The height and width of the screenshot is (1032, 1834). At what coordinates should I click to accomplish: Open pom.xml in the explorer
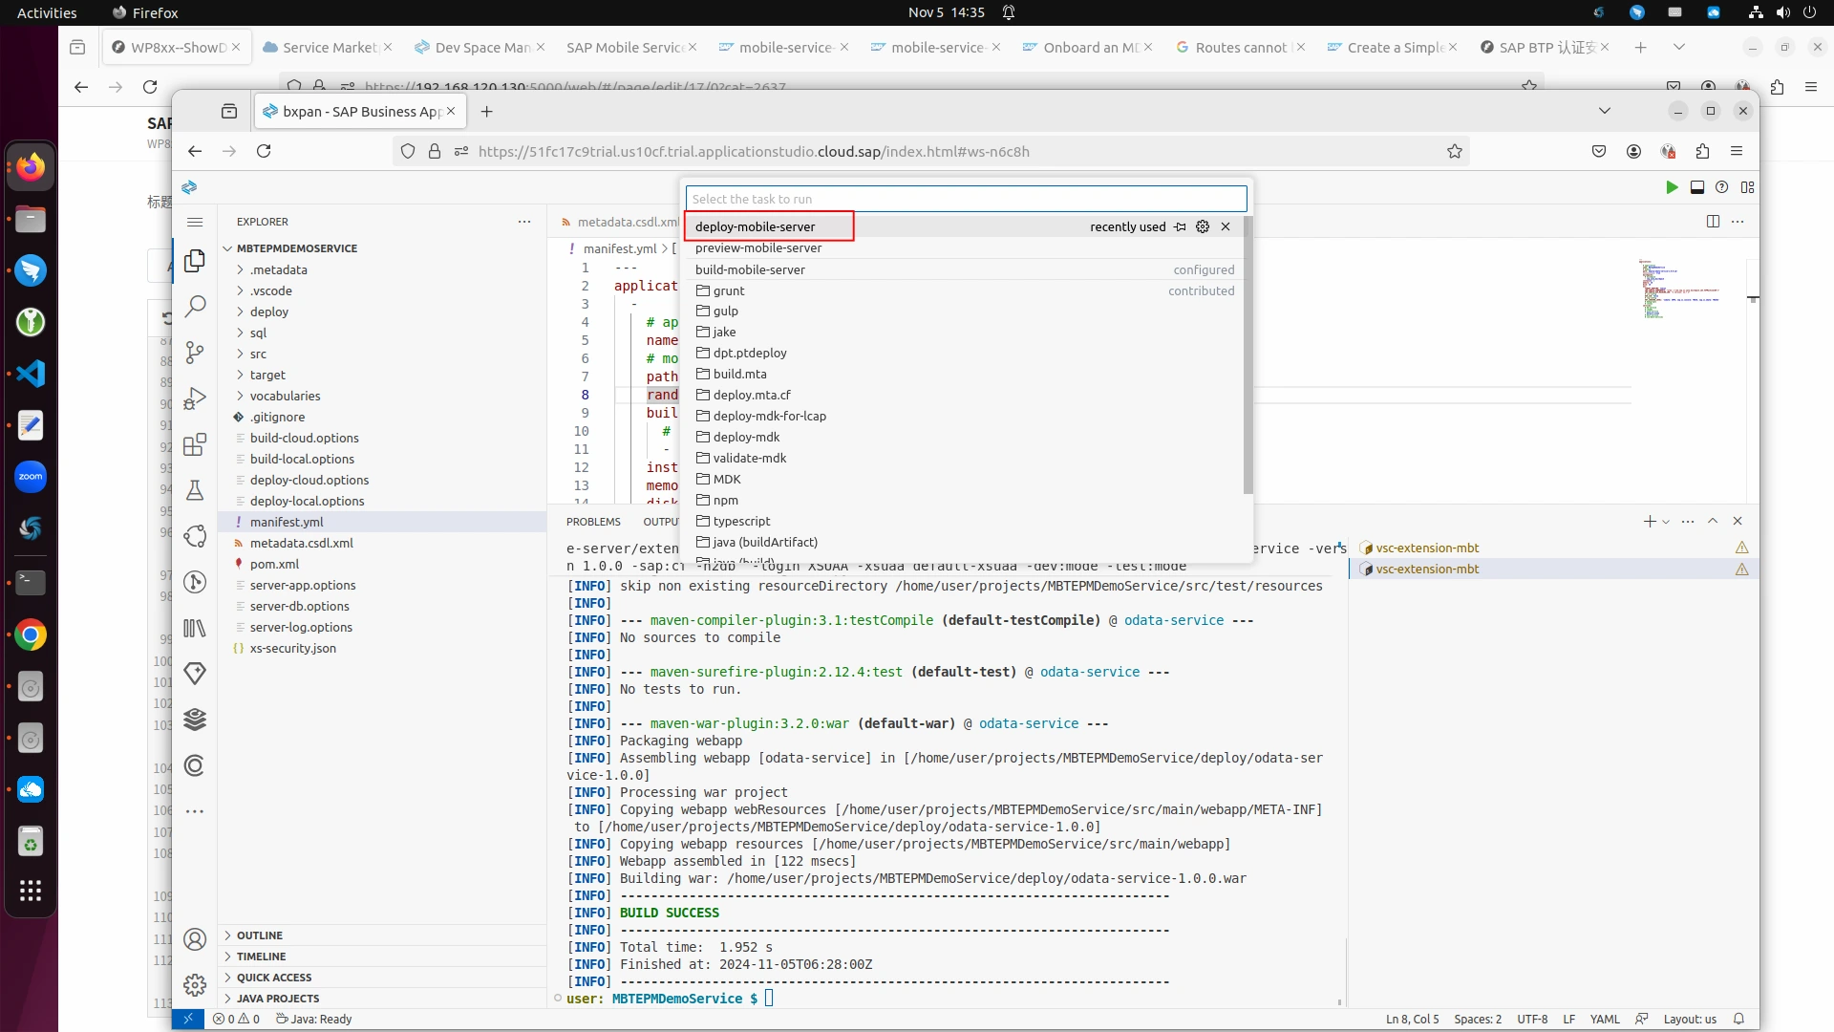point(382,564)
